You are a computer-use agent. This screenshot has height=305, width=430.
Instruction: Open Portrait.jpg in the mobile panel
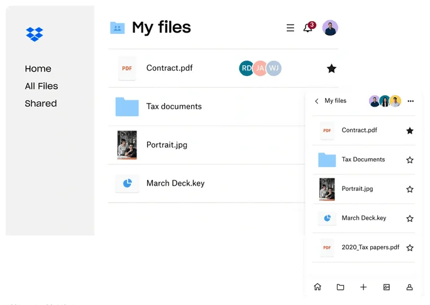tap(357, 189)
